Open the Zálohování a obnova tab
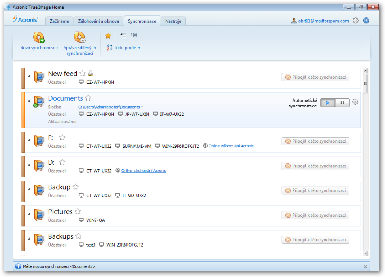The width and height of the screenshot is (385, 277). point(98,21)
